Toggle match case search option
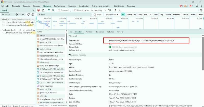The height and width of the screenshot is (107, 204). click(23, 15)
